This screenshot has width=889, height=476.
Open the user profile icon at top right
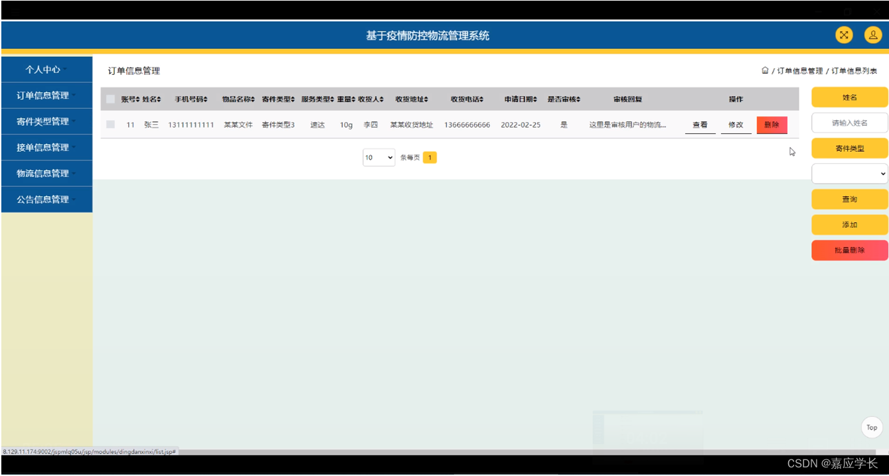(873, 34)
